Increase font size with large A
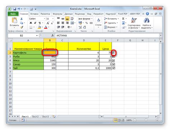Image resolution: width=170 pixels, height=130 pixels. (48, 23)
